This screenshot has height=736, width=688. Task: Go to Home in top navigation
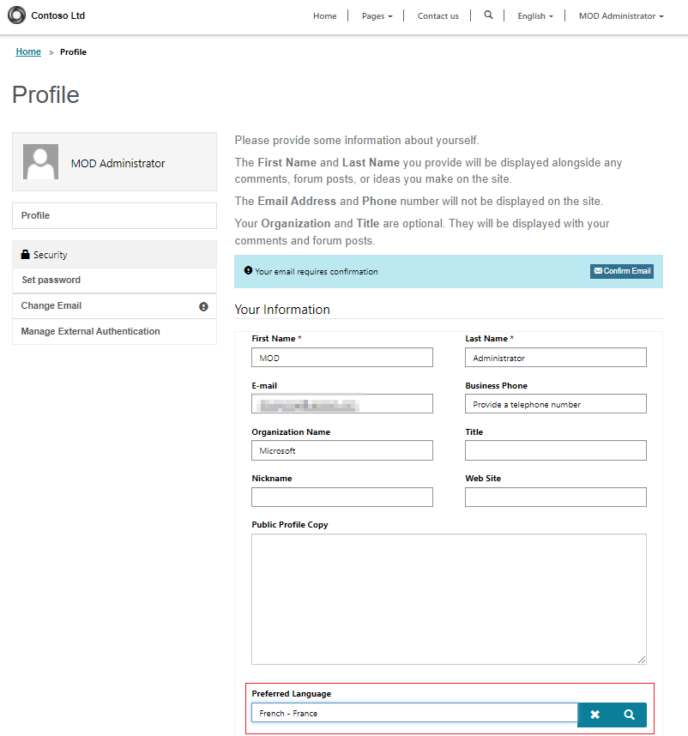click(x=325, y=16)
